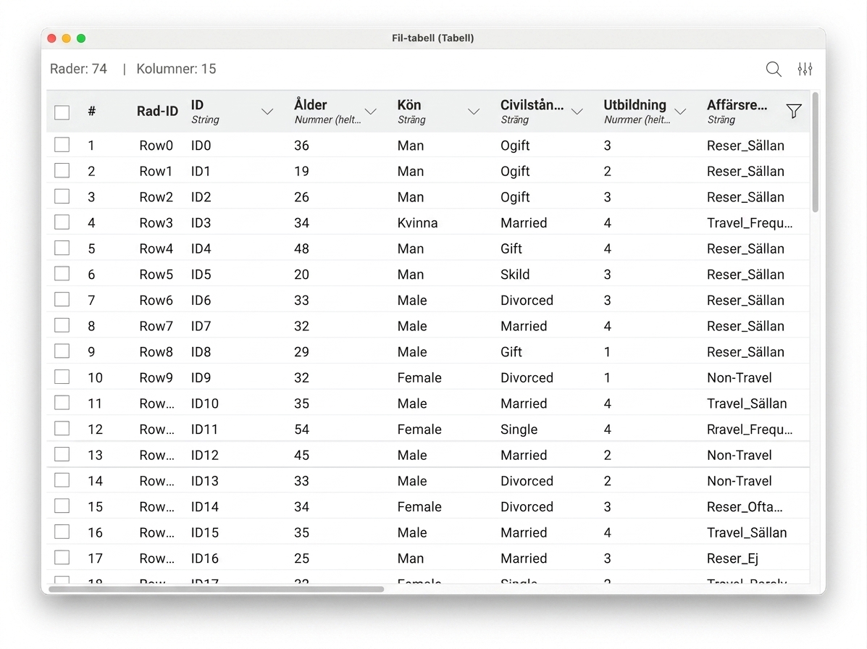Screen dimensions: 867x649
Task: Select the 'Single' cell in row 12
Action: click(519, 430)
